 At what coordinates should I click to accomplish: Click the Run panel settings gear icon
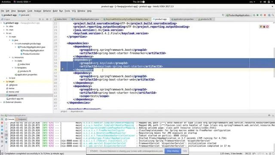(269, 115)
